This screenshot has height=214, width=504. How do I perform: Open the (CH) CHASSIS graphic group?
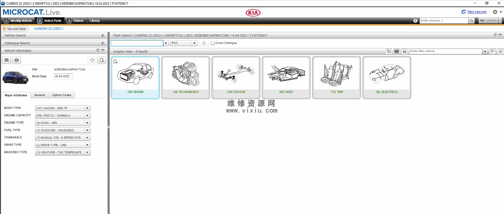(236, 77)
